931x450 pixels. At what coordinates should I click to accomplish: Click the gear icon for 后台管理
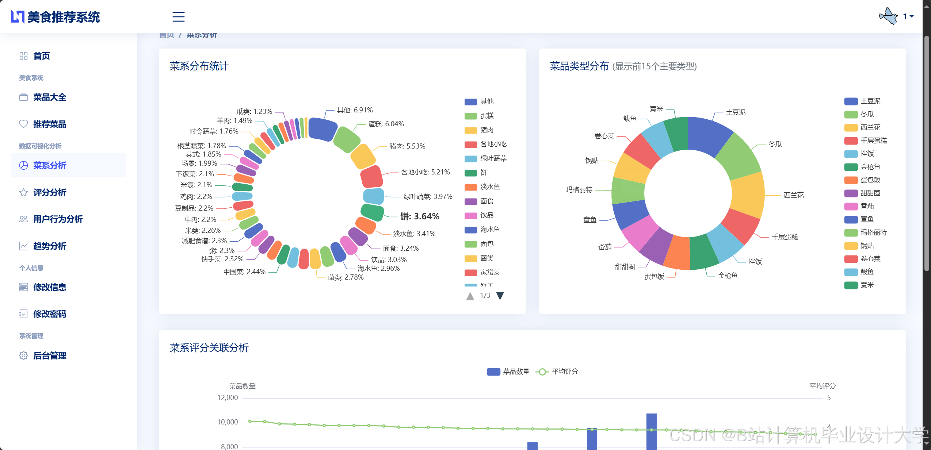[23, 355]
